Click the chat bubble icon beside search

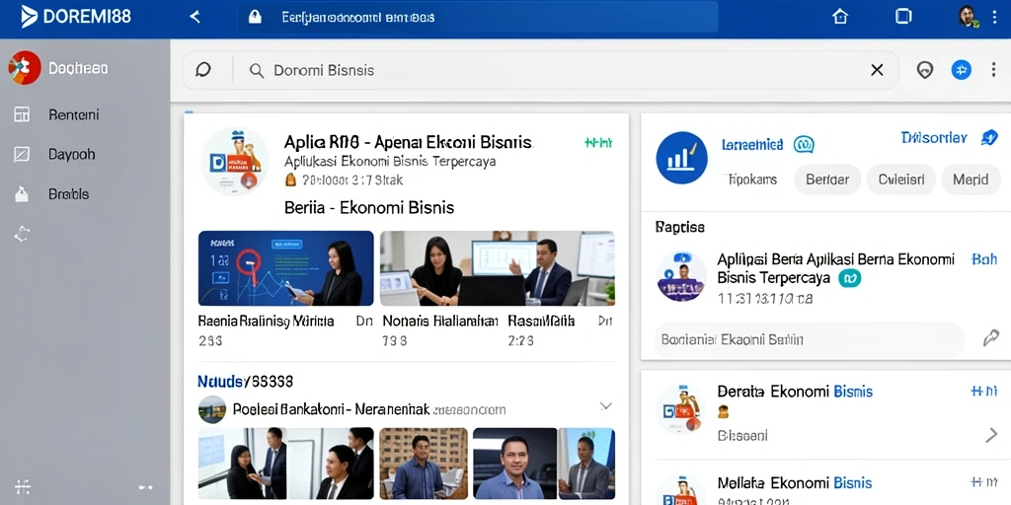tap(203, 70)
